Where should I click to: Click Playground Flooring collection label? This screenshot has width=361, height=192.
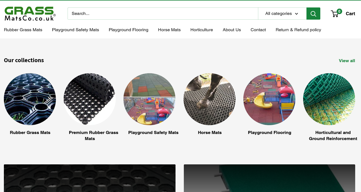pos(270,133)
